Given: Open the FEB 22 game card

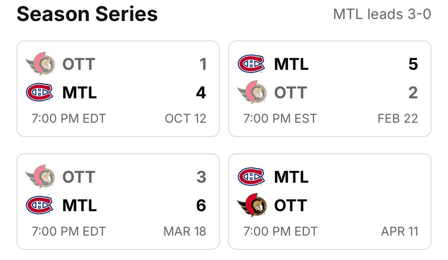Looking at the screenshot, I should [330, 89].
